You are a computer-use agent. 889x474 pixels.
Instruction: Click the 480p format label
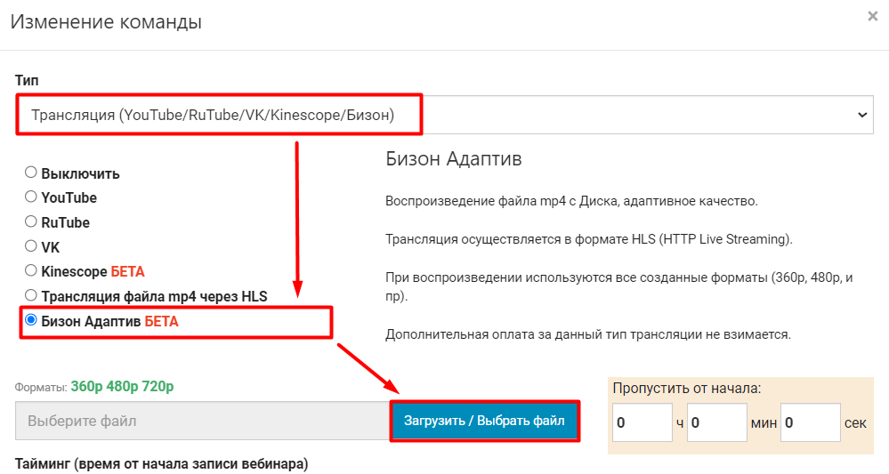pos(122,386)
